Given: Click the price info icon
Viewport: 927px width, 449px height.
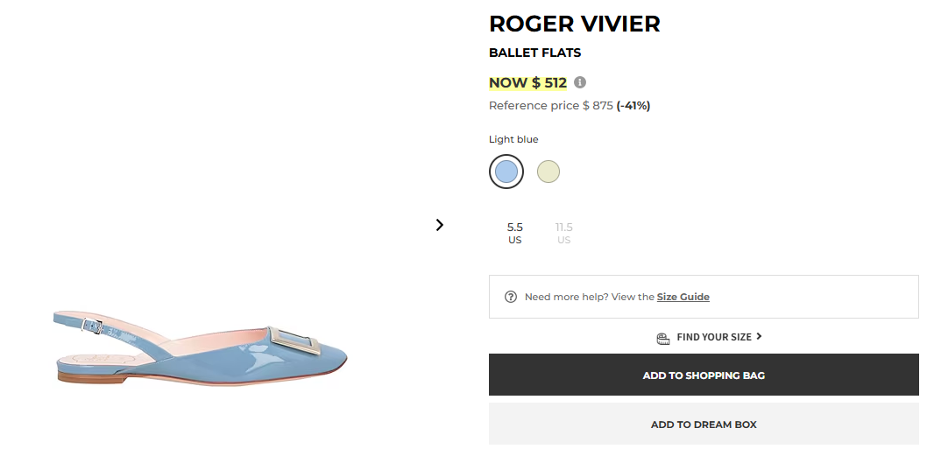Looking at the screenshot, I should pos(580,83).
